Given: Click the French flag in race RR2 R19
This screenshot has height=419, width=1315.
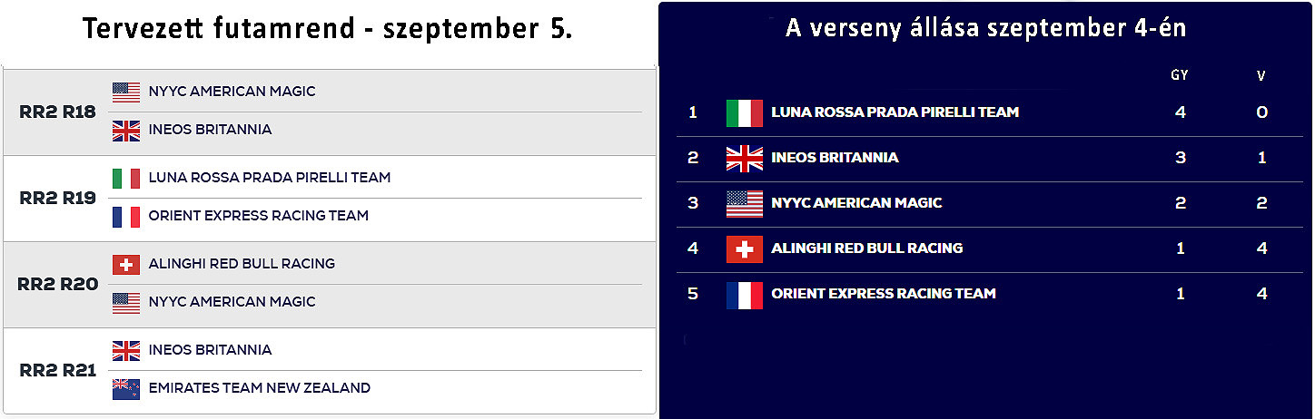Looking at the screenshot, I should (126, 217).
